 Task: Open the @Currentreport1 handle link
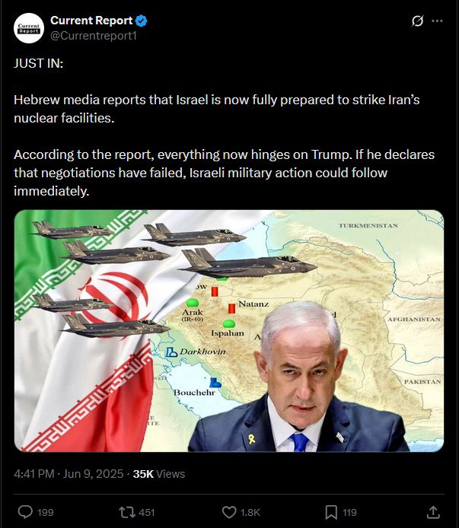(94, 36)
